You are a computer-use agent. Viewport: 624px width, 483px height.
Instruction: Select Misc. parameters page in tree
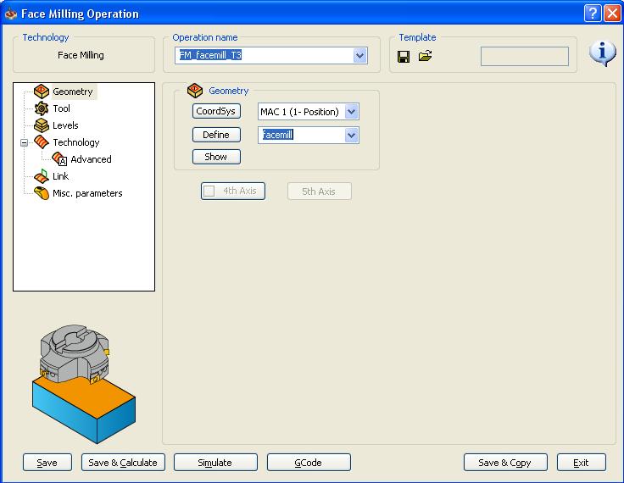click(87, 193)
